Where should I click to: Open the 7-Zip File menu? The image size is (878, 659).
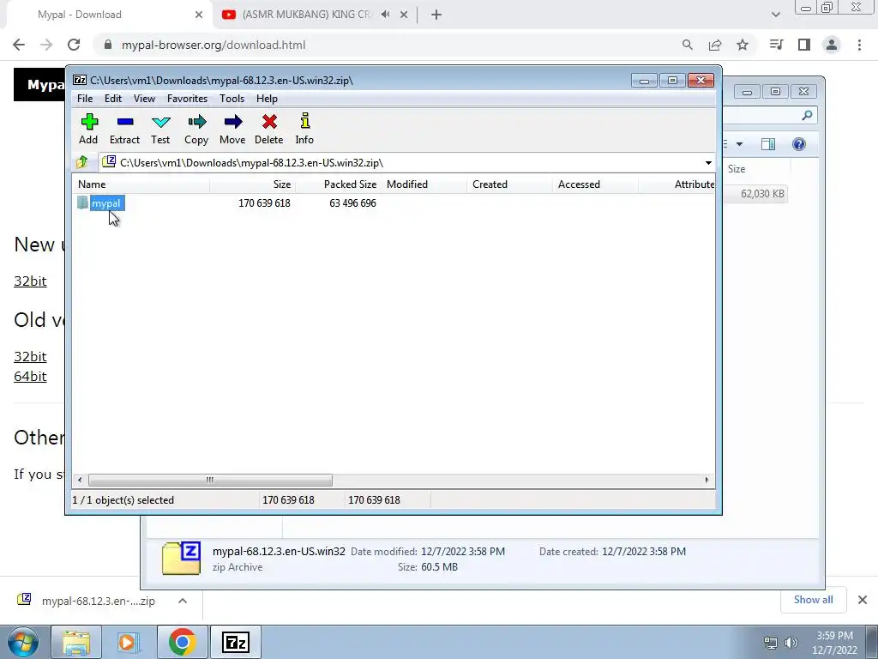(85, 99)
